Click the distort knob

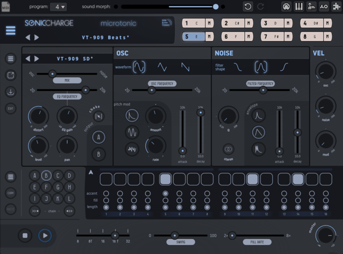pos(38,116)
